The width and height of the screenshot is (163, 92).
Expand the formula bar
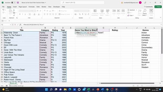tap(161, 25)
